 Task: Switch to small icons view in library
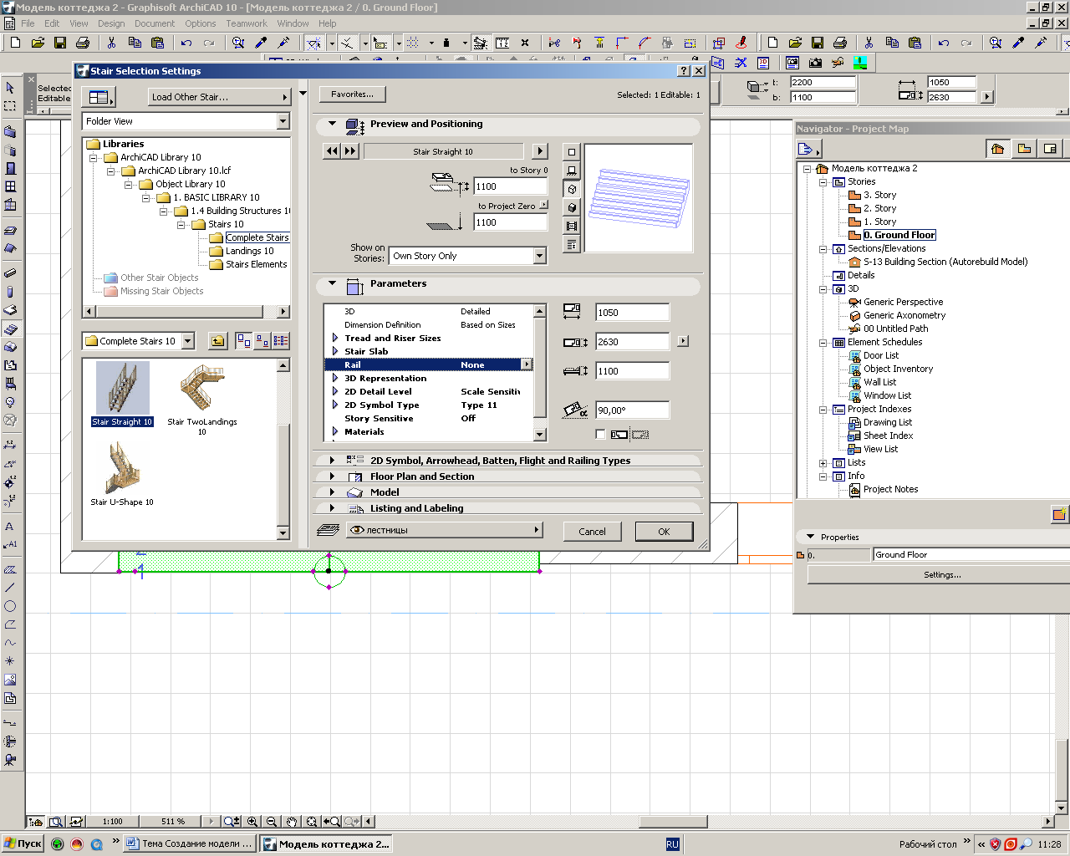262,341
